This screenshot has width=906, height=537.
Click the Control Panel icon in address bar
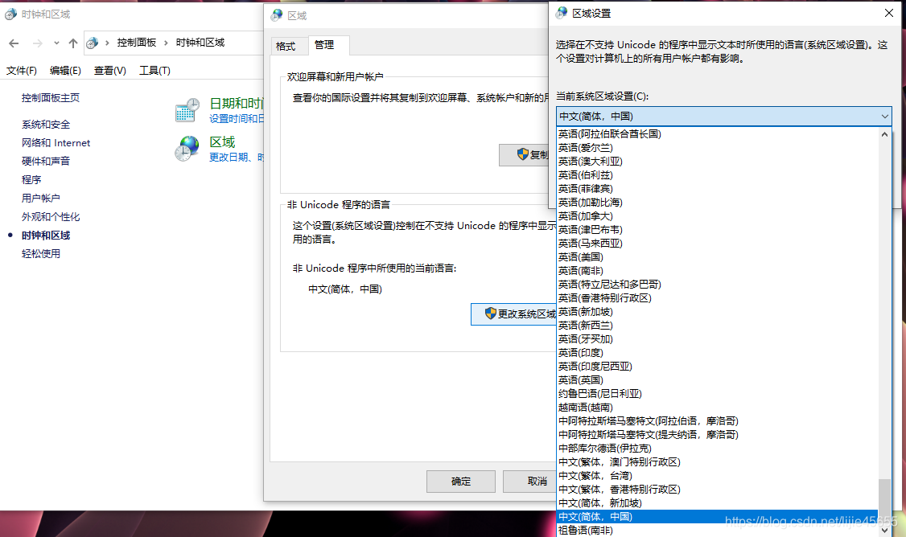point(92,43)
